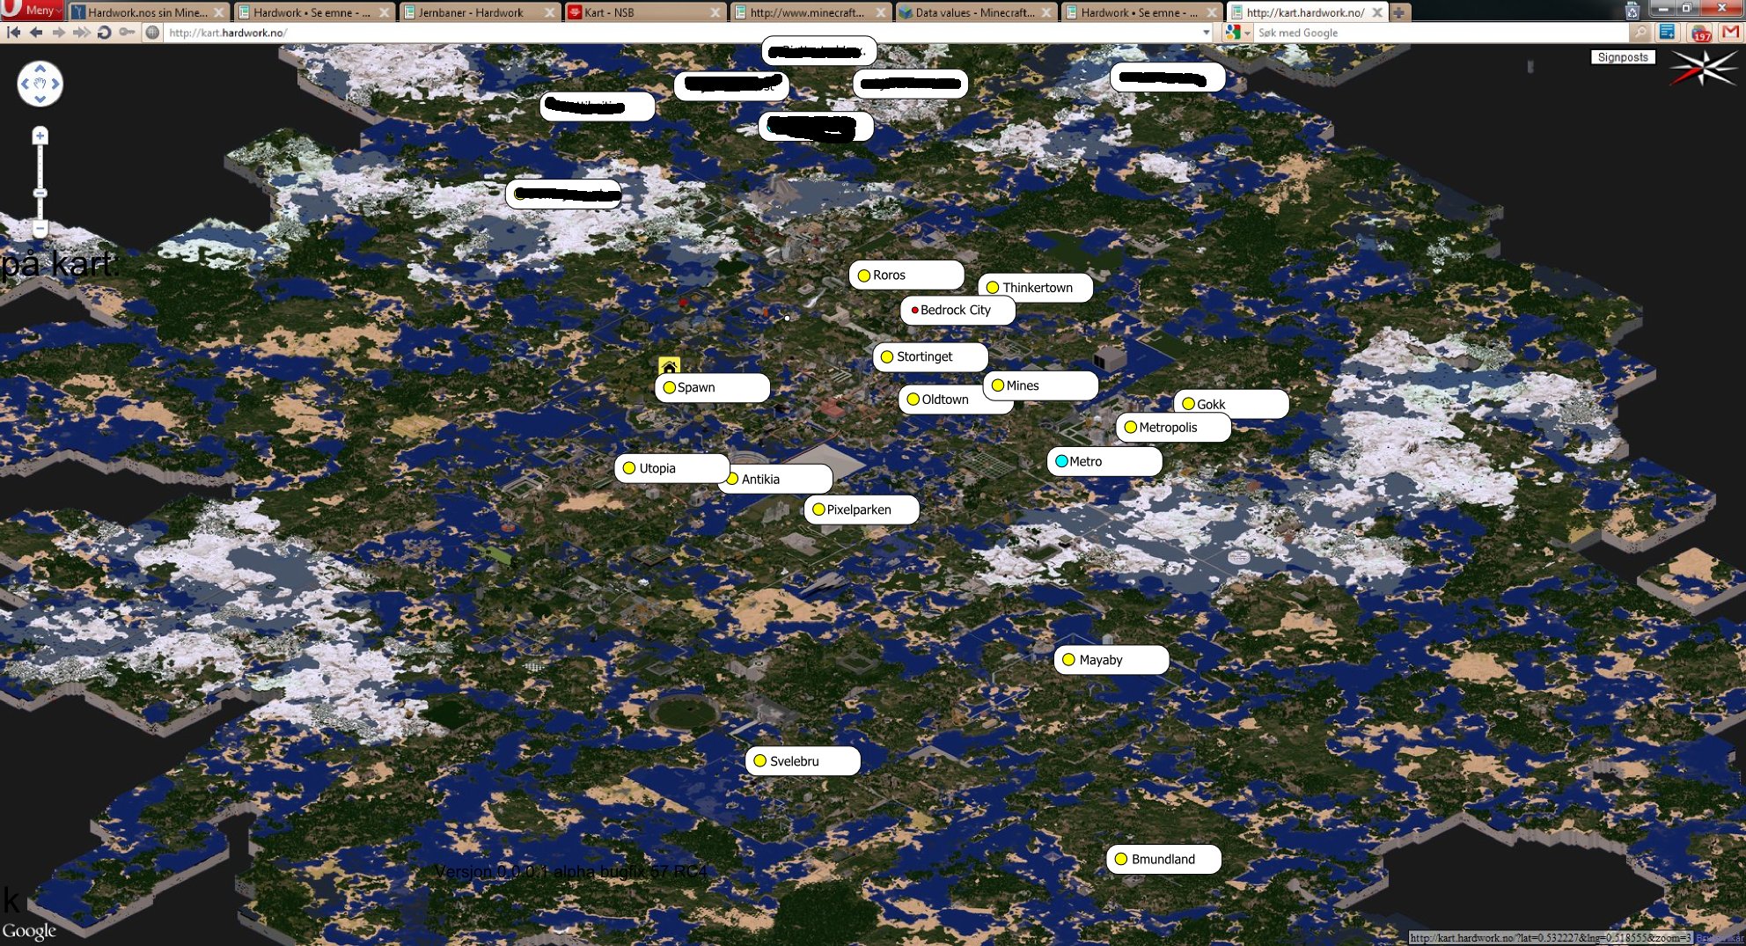
Task: Pan the map down with the arrow
Action: point(40,99)
